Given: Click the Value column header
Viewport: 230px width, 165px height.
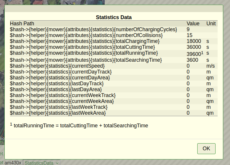Looking at the screenshot, I should pyautogui.click(x=193, y=24).
